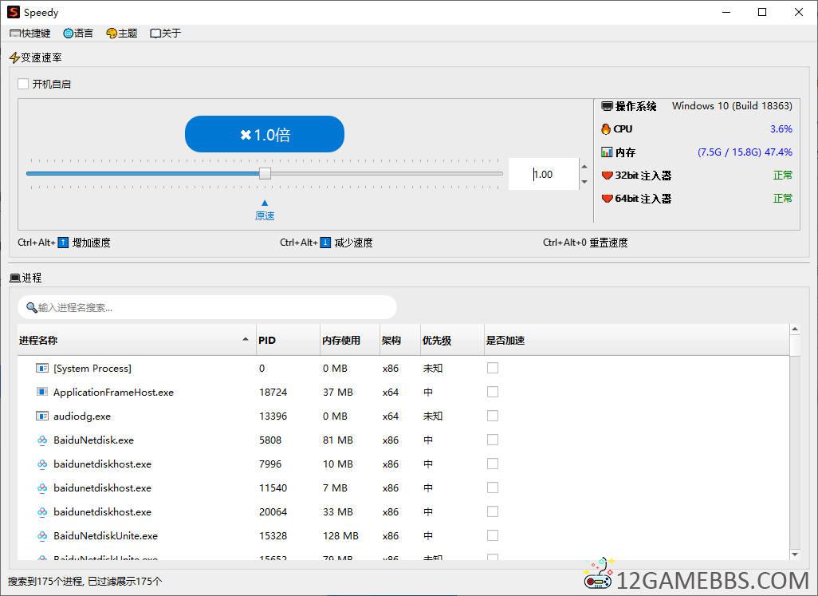The height and width of the screenshot is (596, 818).
Task: Click the speed slider handle
Action: 265,174
